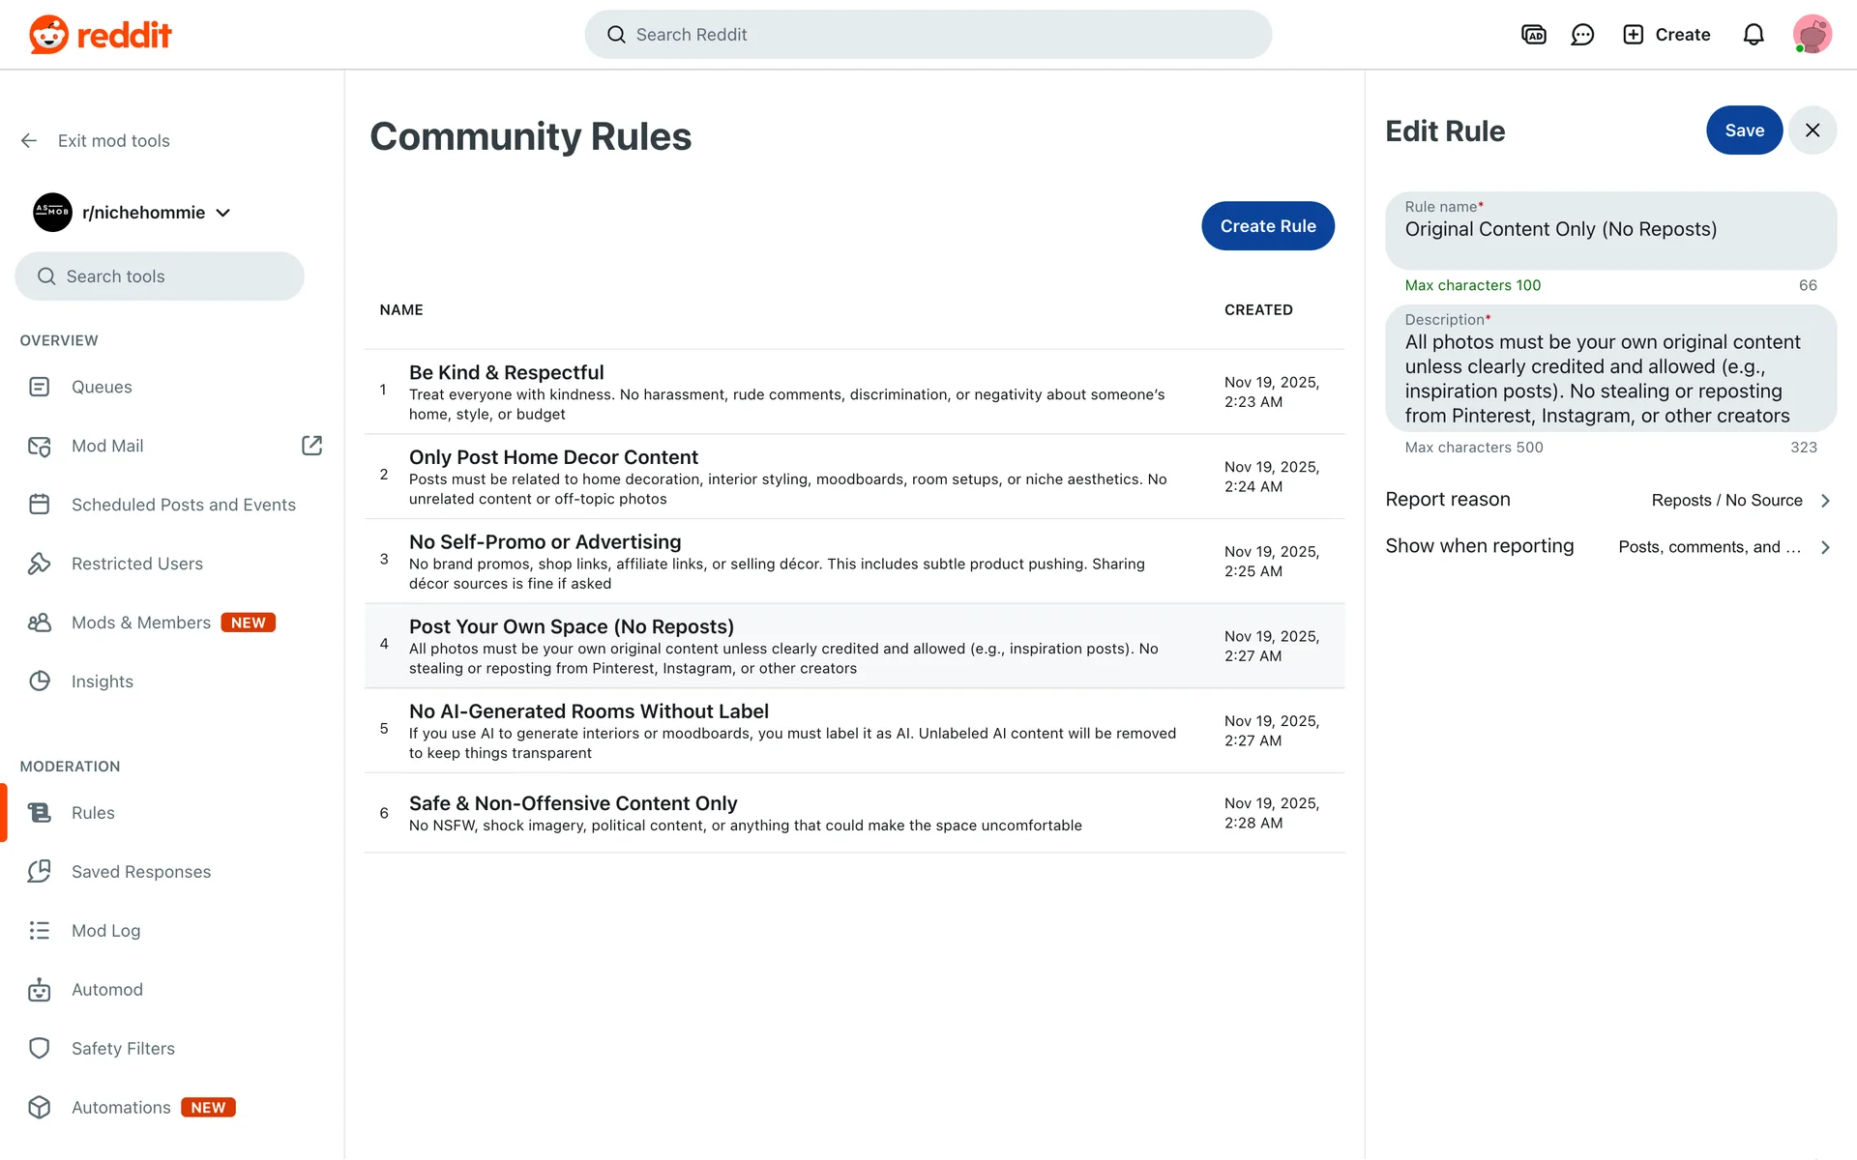Image resolution: width=1857 pixels, height=1160 pixels.
Task: Open Mod Log in sidebar
Action: pos(106,931)
